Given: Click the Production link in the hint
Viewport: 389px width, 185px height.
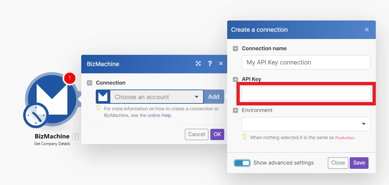Looking at the screenshot, I should tap(345, 137).
